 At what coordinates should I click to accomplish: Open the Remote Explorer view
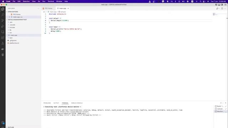(3, 32)
